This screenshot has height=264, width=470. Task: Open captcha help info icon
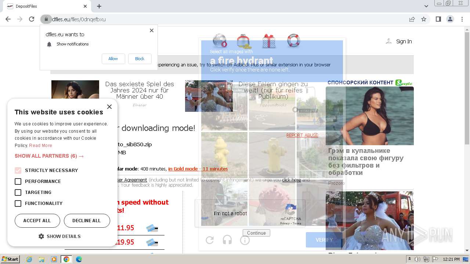click(x=245, y=240)
